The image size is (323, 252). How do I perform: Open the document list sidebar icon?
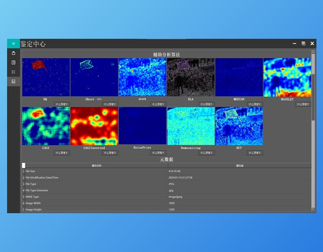14,62
